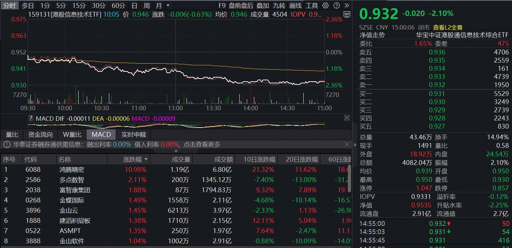This screenshot has height=248, width=512.
Task: Collapse panel using double chevron below info bar
Action: point(176,151)
